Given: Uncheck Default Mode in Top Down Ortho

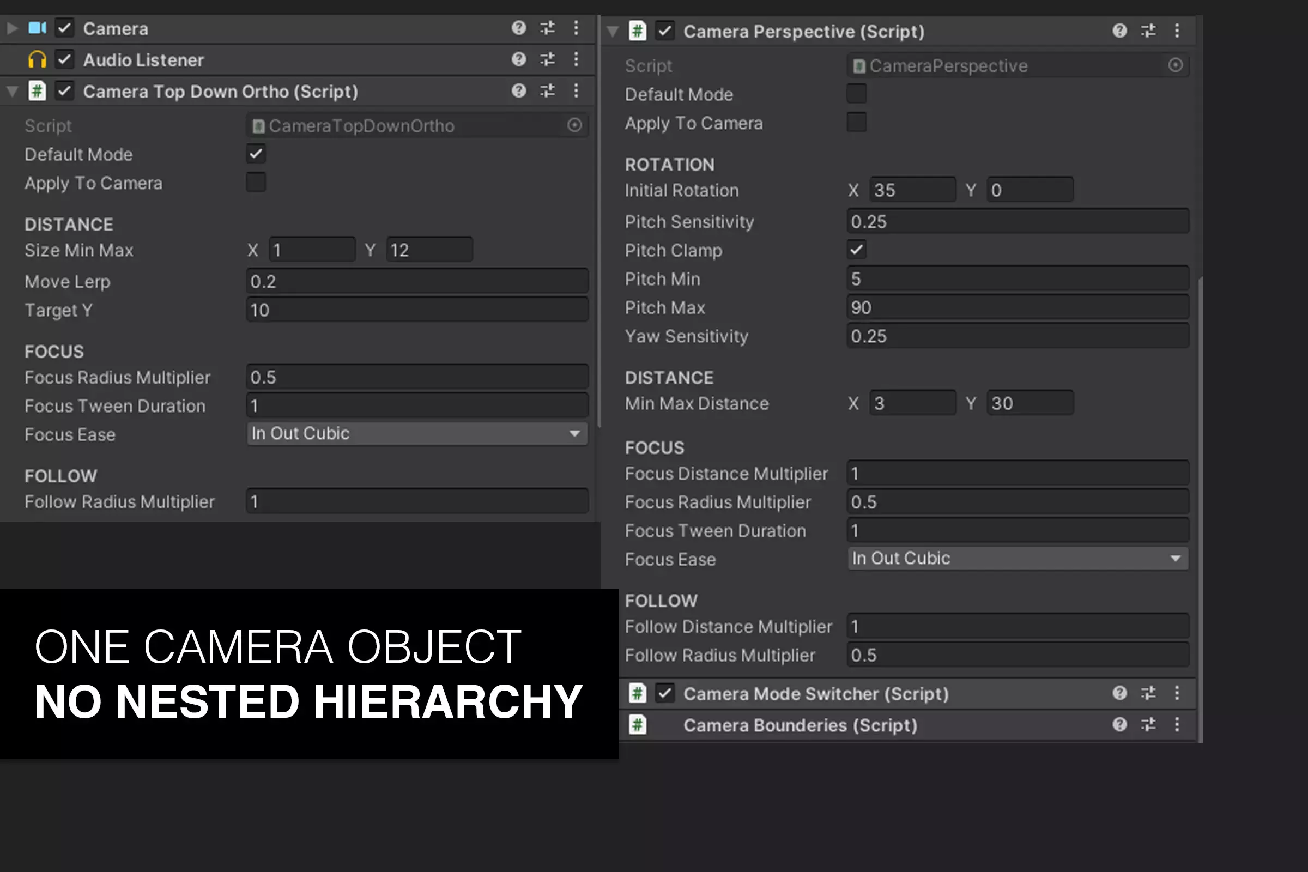Looking at the screenshot, I should point(256,154).
